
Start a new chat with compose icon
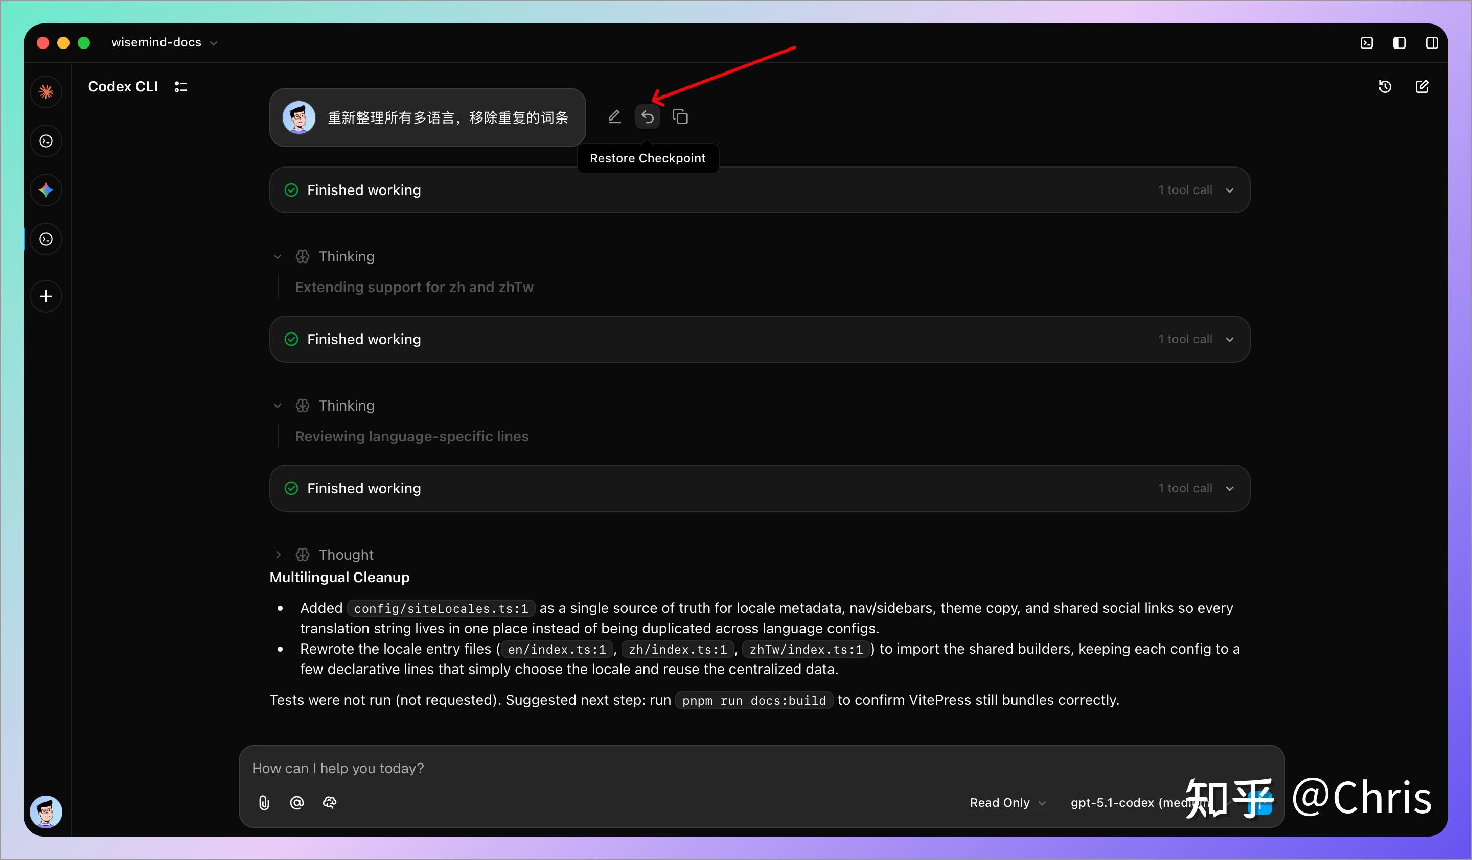1422,87
